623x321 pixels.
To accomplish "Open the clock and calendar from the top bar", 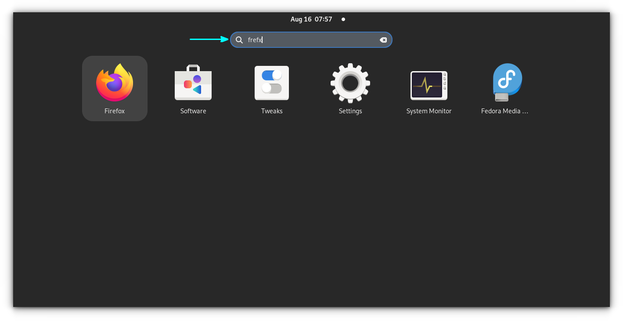I will [311, 19].
